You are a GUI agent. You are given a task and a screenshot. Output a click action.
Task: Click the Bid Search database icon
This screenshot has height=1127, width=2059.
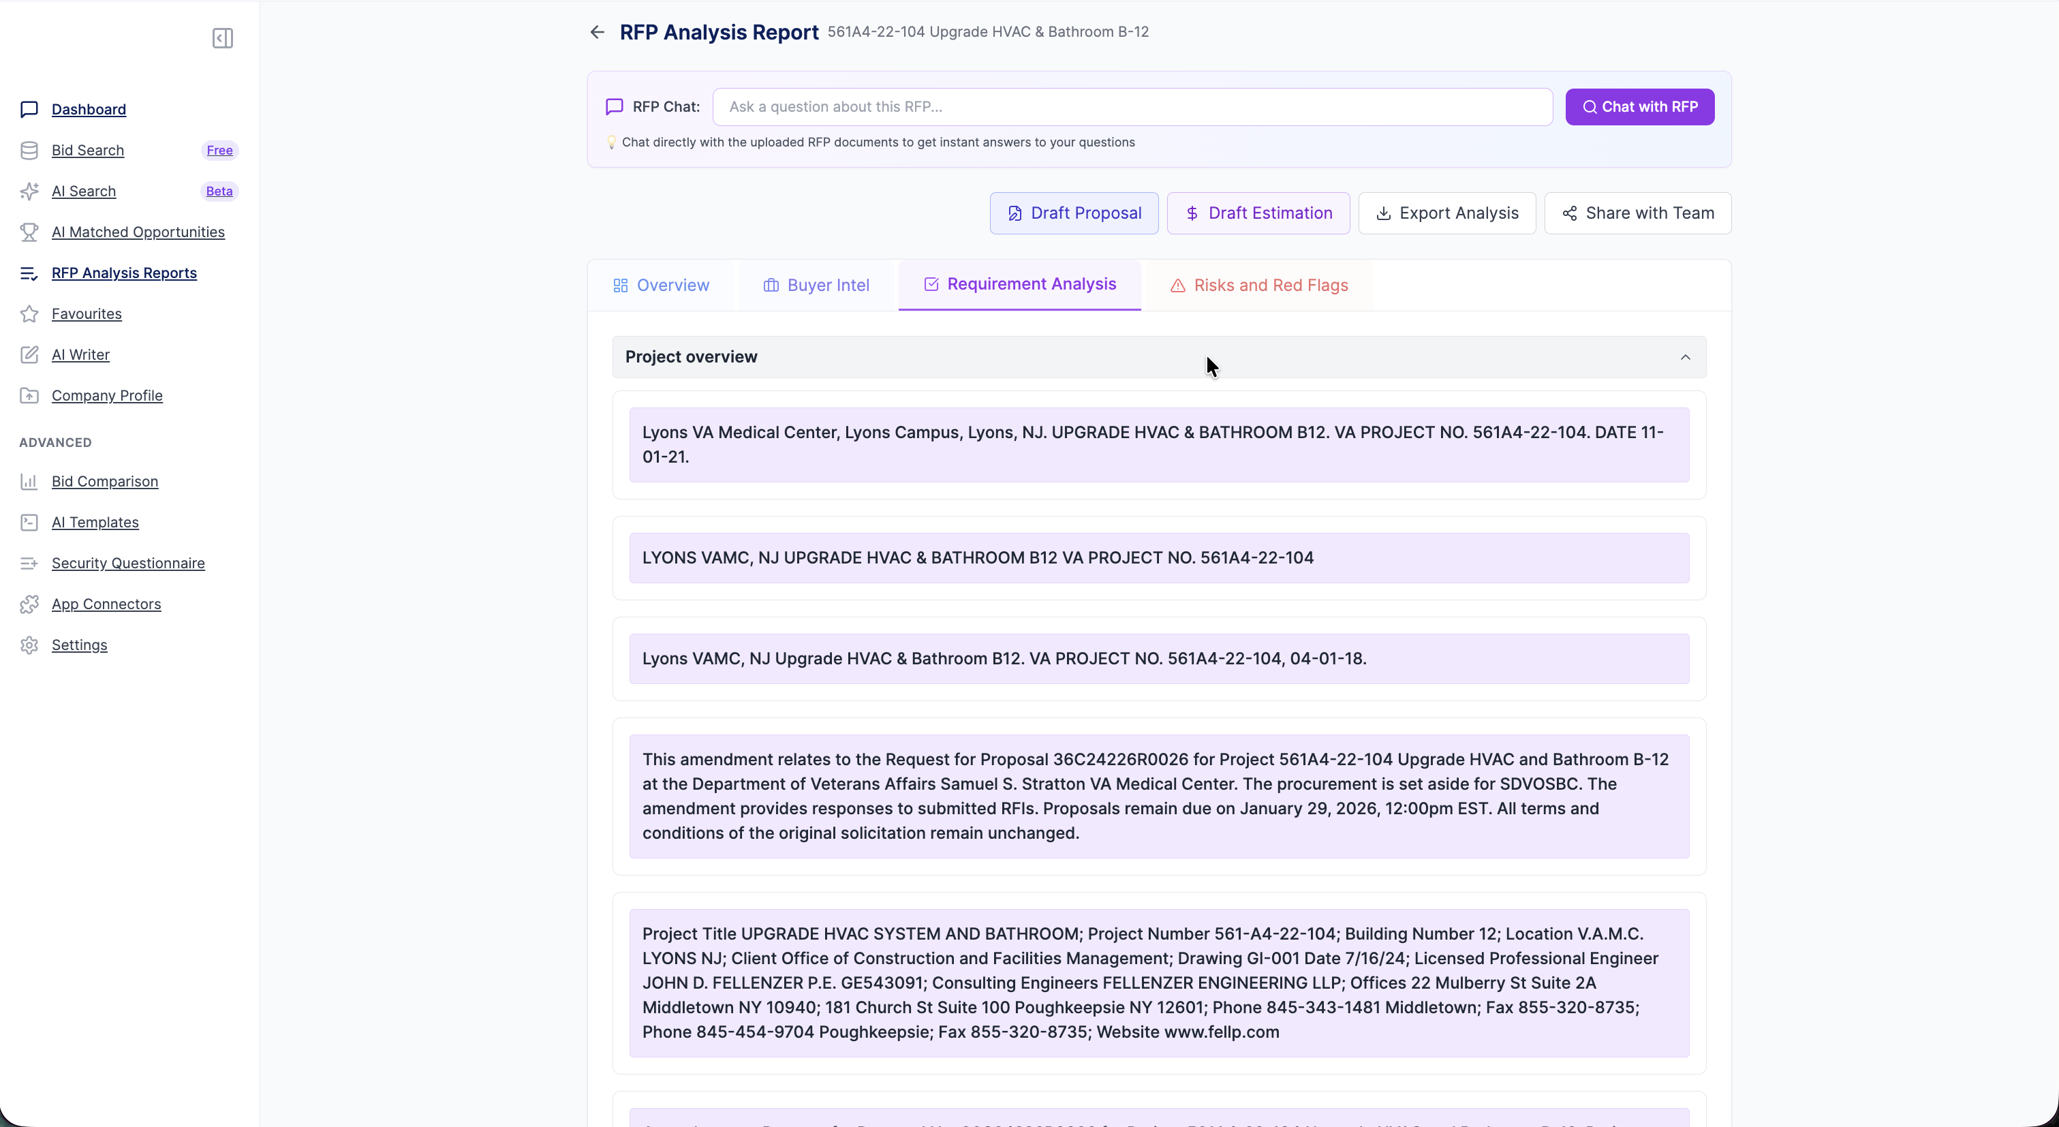point(29,149)
